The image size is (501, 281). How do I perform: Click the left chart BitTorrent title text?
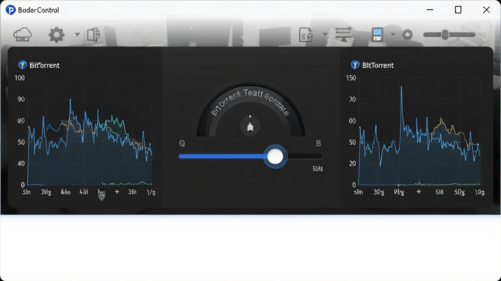45,65
